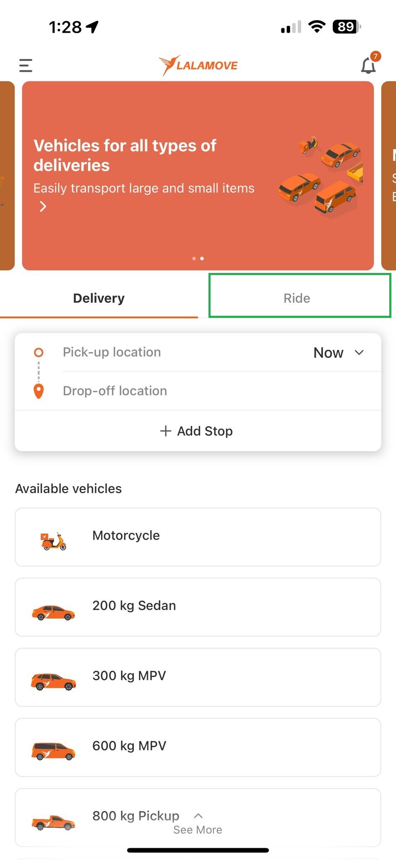This screenshot has height=860, width=396.
Task: Tap the 200 kg Sedan car icon
Action: coord(53,613)
